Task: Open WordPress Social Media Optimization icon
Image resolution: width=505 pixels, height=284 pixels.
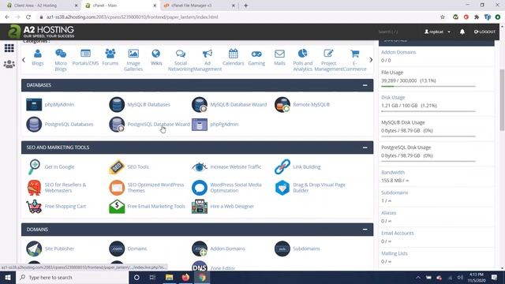Action: (x=200, y=188)
